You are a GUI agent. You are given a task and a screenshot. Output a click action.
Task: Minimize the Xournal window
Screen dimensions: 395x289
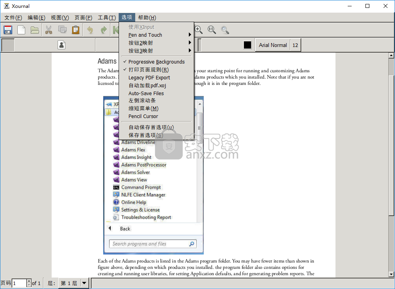click(349, 6)
